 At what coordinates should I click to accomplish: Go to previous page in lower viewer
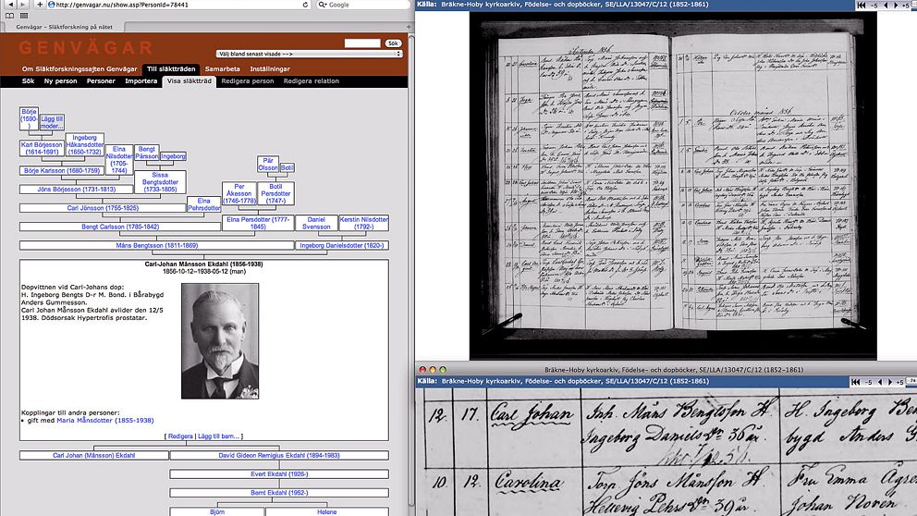pyautogui.click(x=880, y=382)
